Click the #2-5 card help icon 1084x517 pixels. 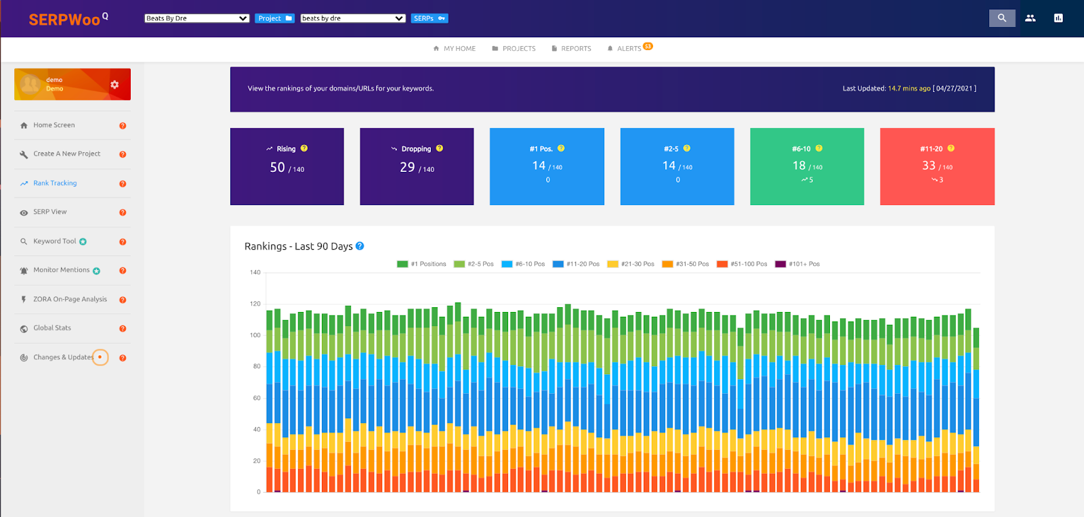pyautogui.click(x=687, y=148)
